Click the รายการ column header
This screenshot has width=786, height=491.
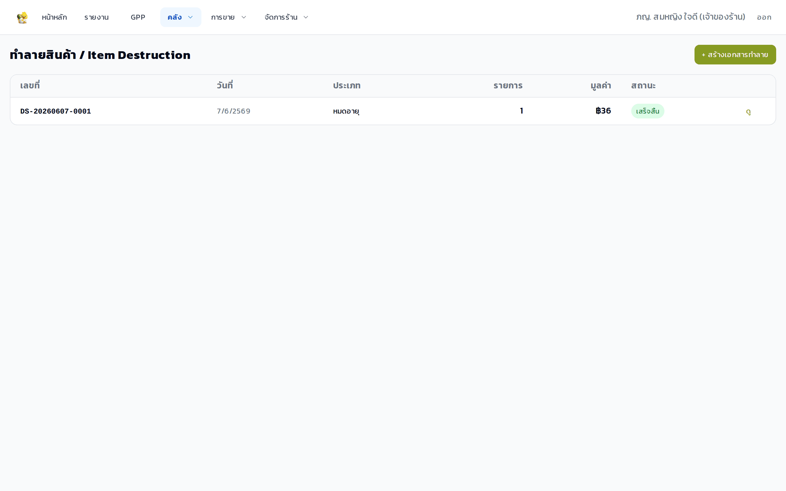click(x=508, y=85)
